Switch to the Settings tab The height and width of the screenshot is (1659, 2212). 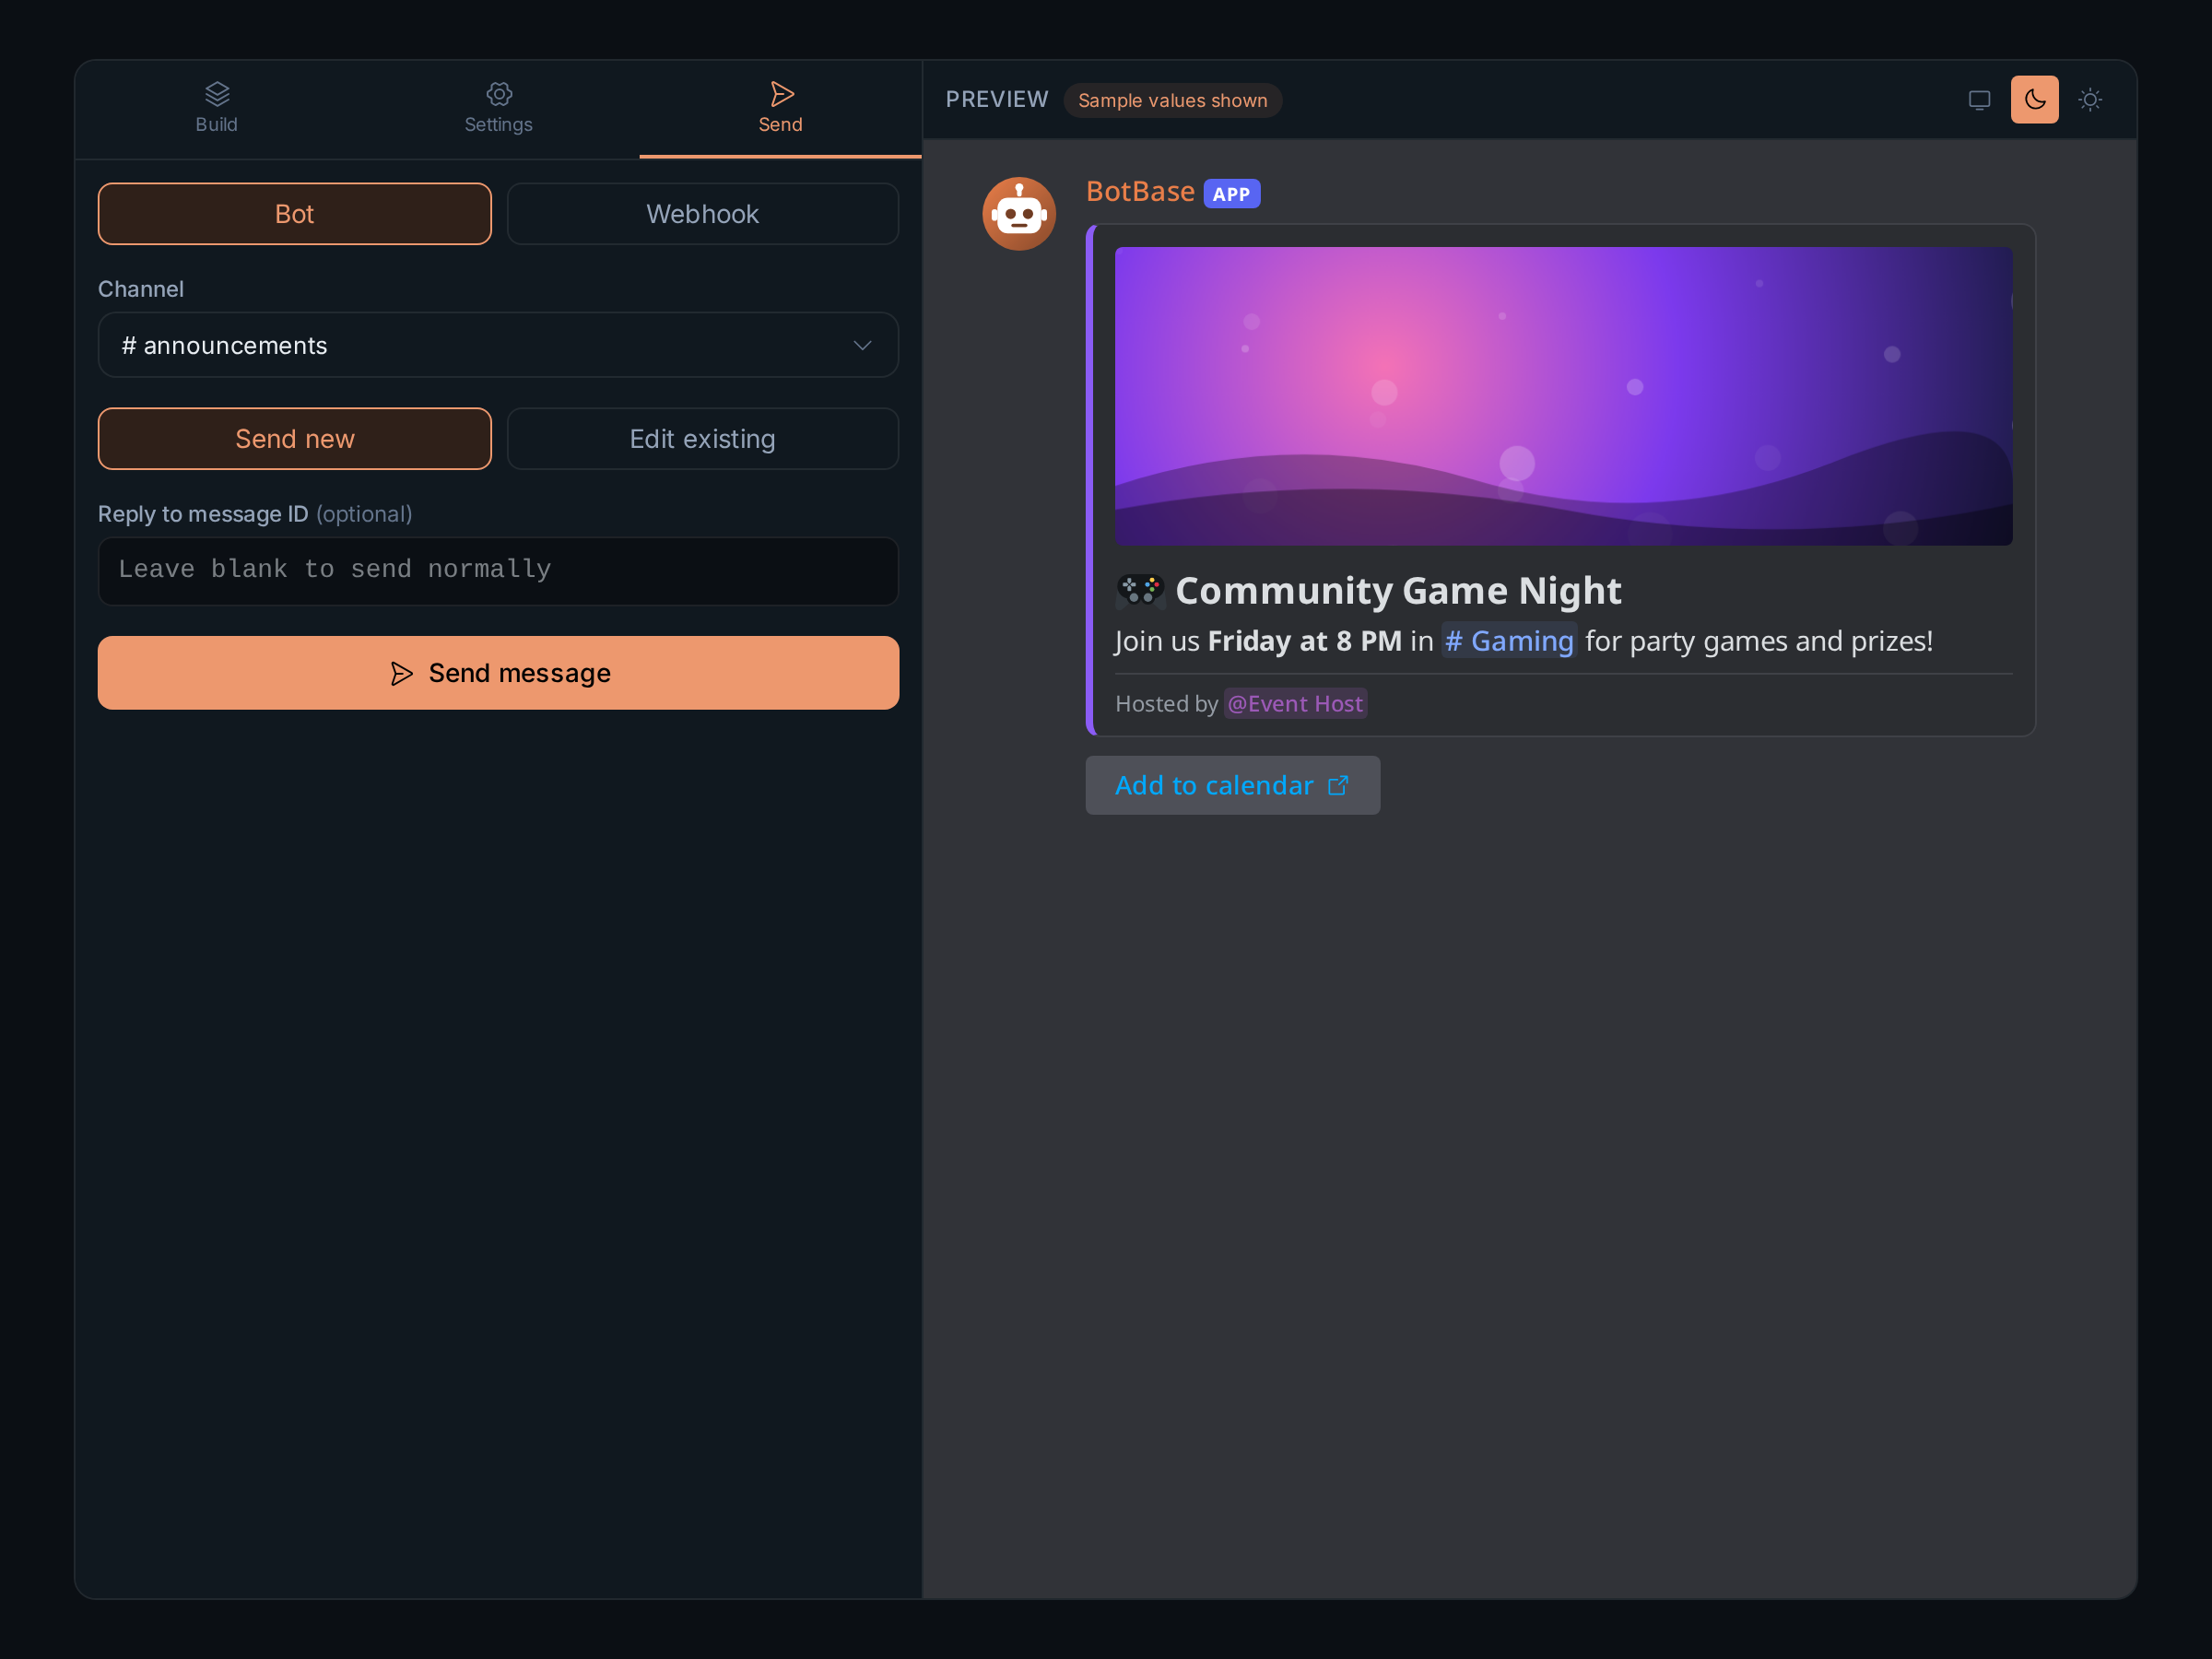498,109
